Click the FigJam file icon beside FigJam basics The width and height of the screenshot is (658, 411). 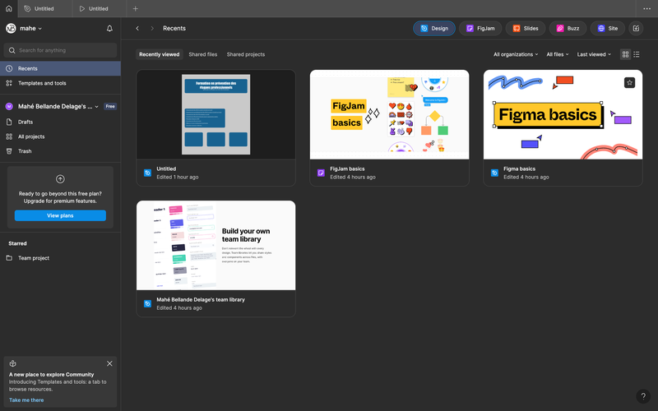click(x=321, y=173)
